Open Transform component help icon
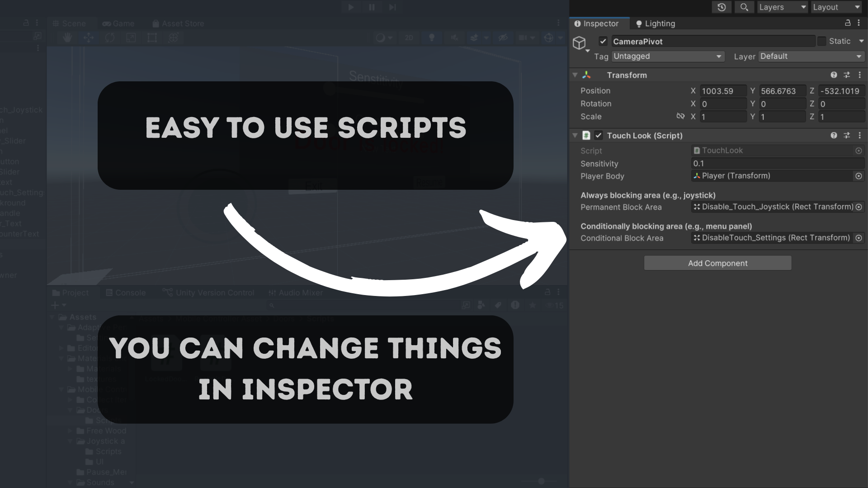 click(834, 75)
